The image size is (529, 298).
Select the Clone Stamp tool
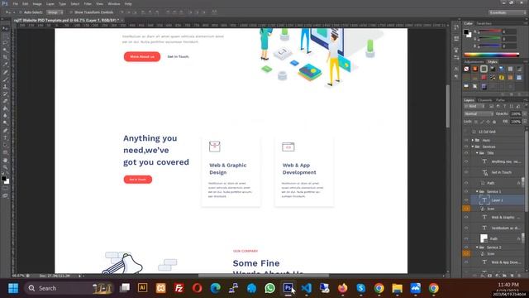point(6,86)
